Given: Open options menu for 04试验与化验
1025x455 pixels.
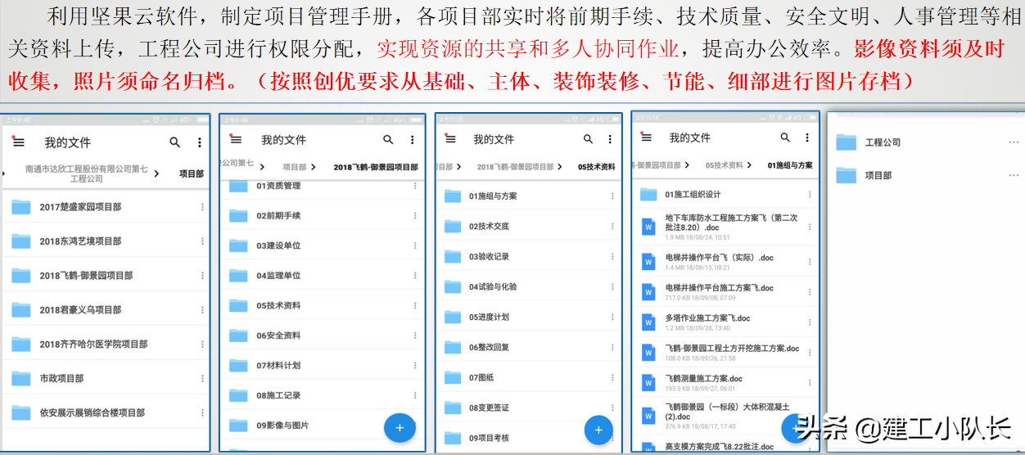Looking at the screenshot, I should point(612,286).
